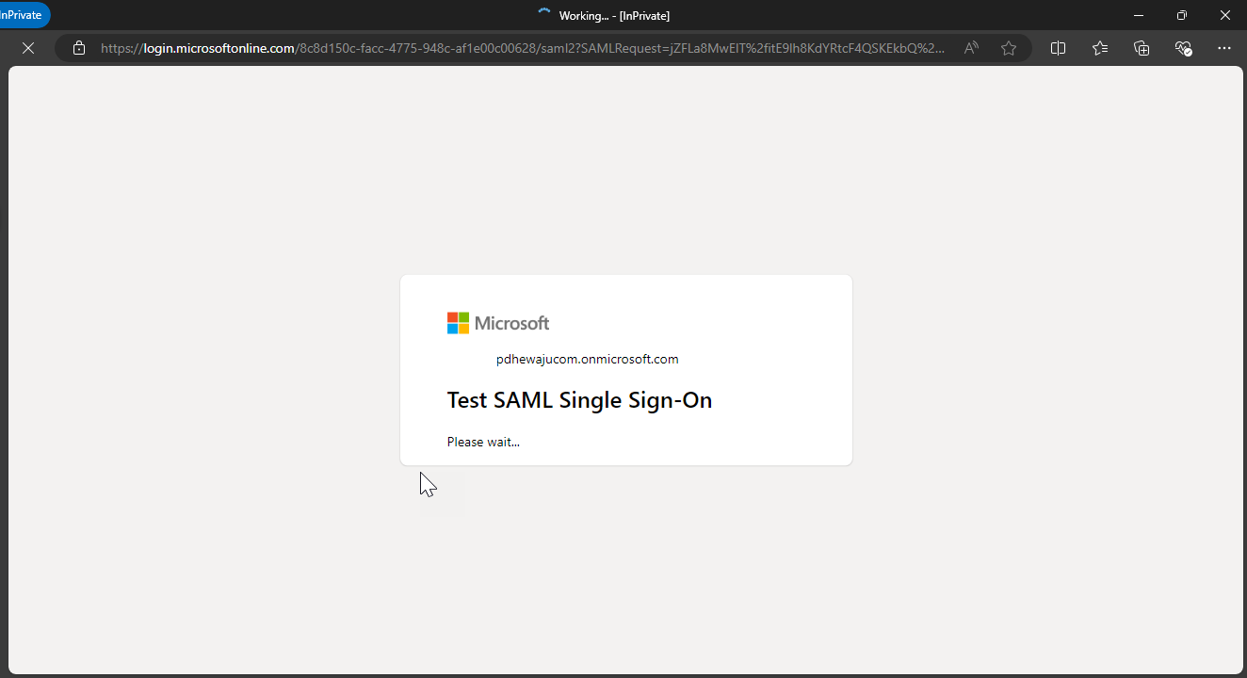Stop loading the page with the X button
This screenshot has width=1247, height=678.
28,48
